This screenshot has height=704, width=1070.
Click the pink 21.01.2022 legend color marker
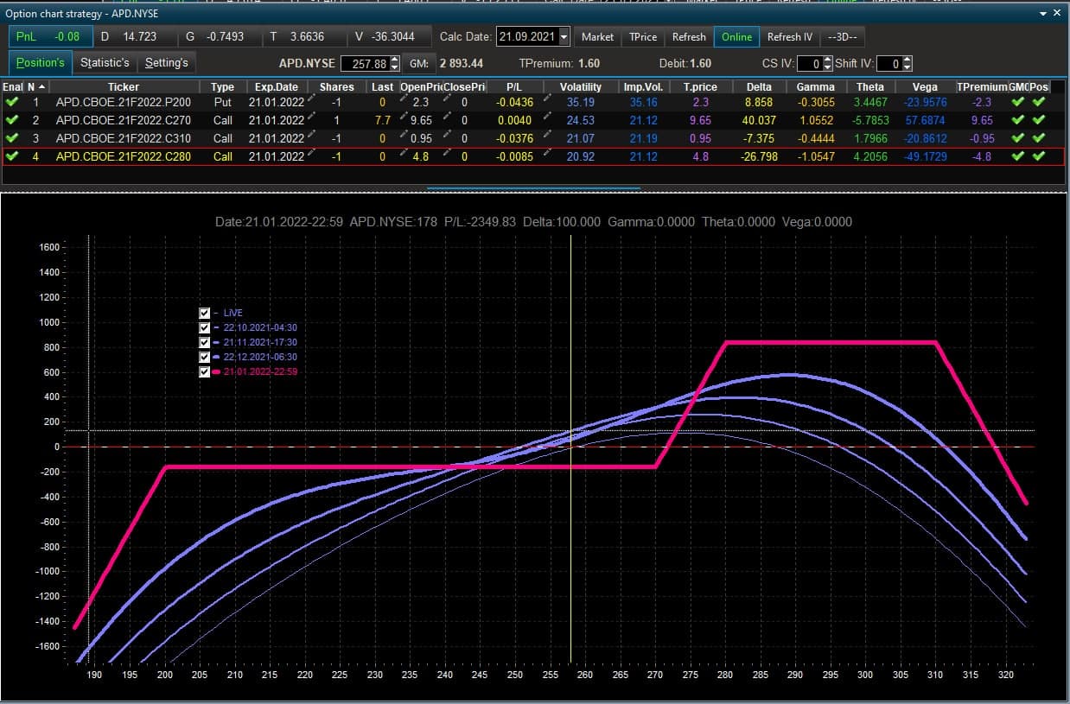(217, 371)
